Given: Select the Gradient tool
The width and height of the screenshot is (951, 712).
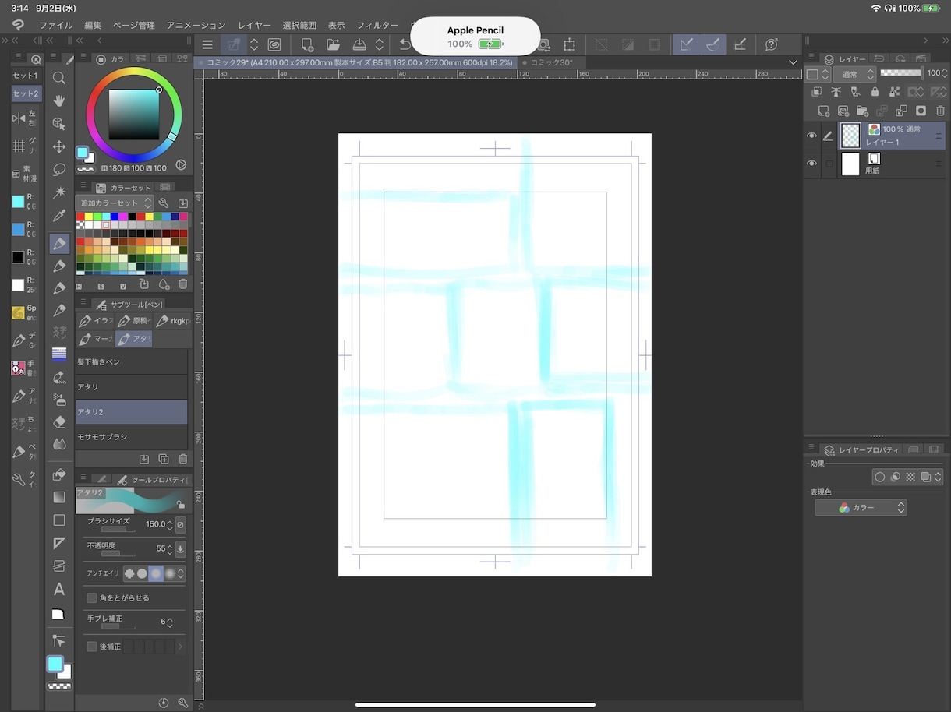Looking at the screenshot, I should pyautogui.click(x=59, y=497).
